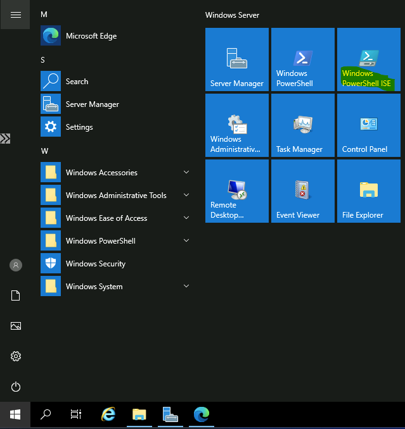Click the taskbar search magnifier
Viewport: 405px width, 429px height.
[46, 414]
